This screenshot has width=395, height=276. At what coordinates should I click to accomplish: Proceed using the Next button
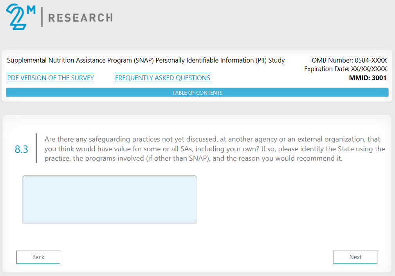(355, 257)
